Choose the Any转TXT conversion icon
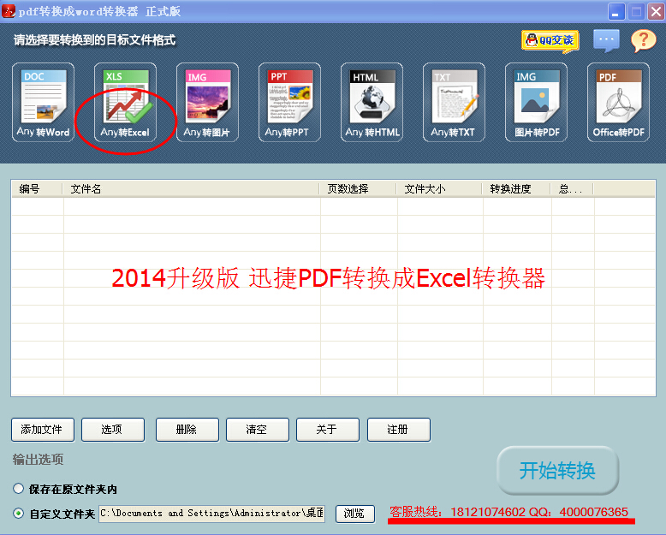This screenshot has width=666, height=535. click(454, 103)
